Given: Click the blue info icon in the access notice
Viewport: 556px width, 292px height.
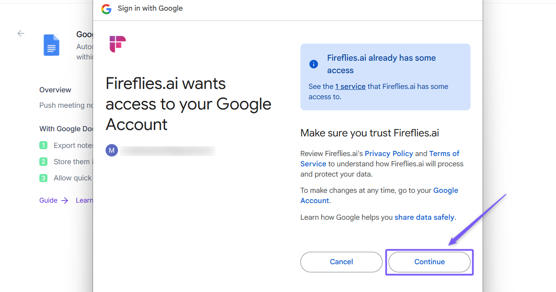Looking at the screenshot, I should click(314, 64).
